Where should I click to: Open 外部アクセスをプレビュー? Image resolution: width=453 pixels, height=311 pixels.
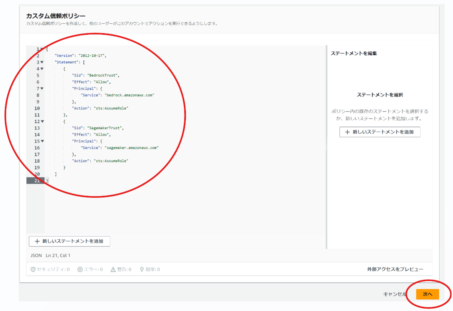[x=395, y=269]
